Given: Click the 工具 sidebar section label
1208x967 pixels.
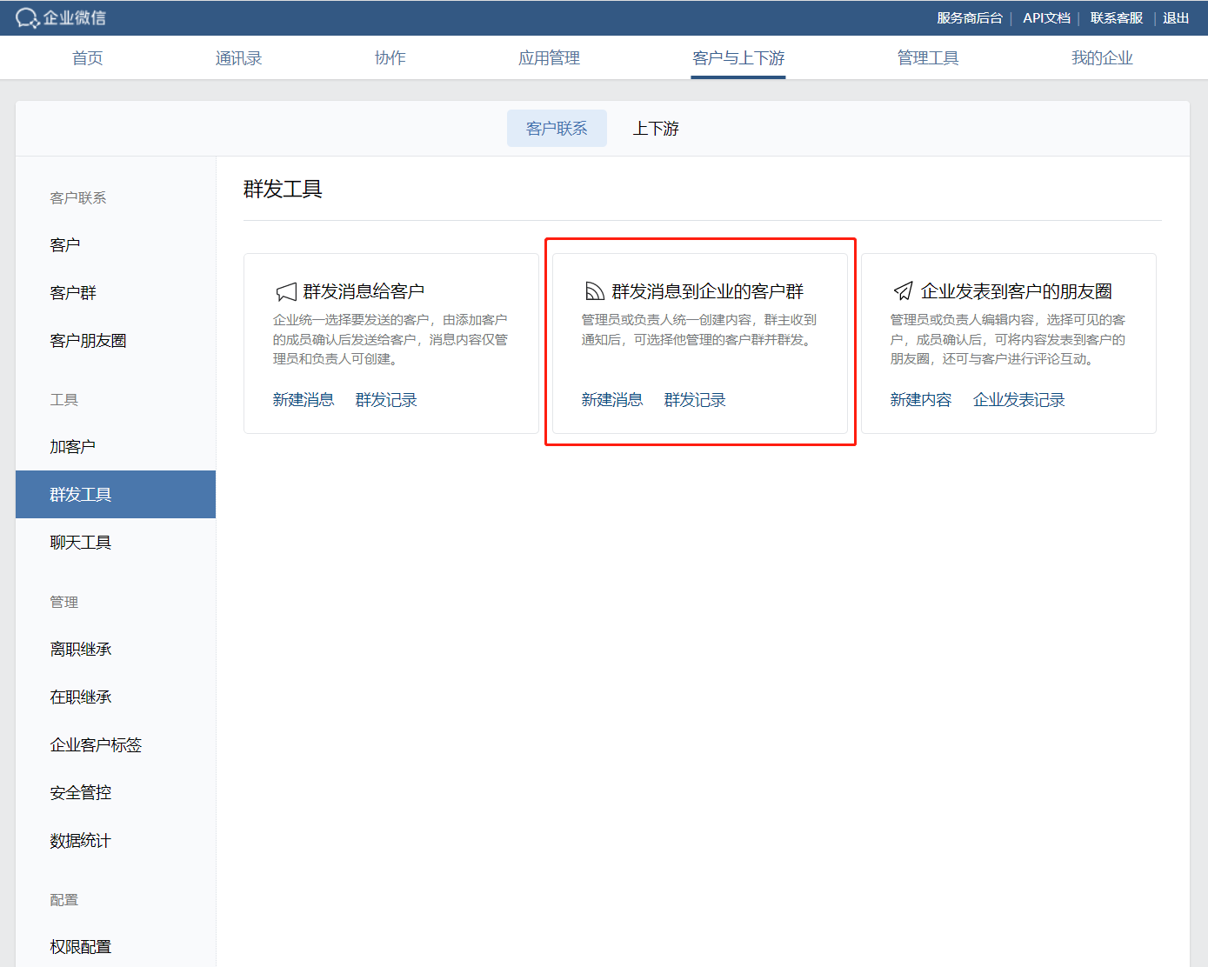Looking at the screenshot, I should pos(64,400).
